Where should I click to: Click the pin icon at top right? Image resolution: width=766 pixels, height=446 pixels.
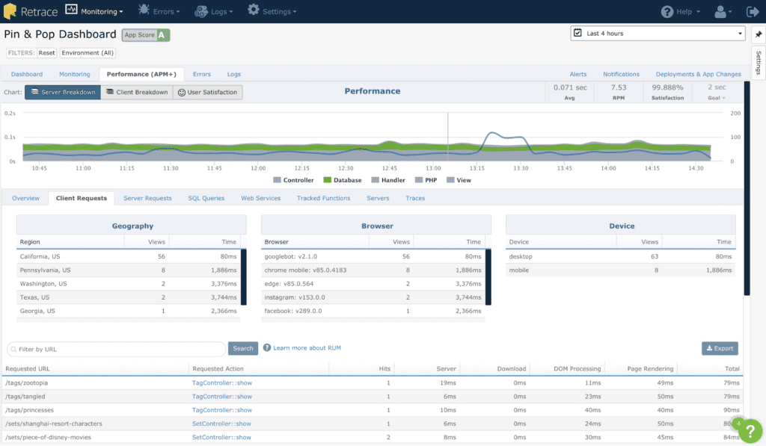pos(759,34)
